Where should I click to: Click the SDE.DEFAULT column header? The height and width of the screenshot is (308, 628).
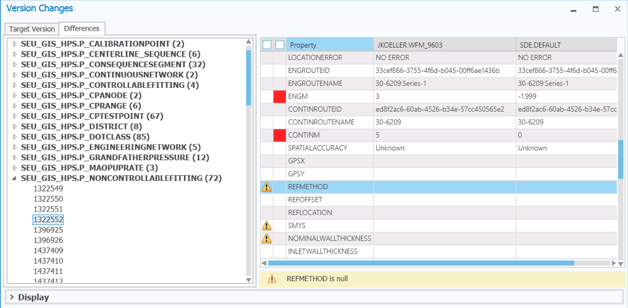click(566, 45)
